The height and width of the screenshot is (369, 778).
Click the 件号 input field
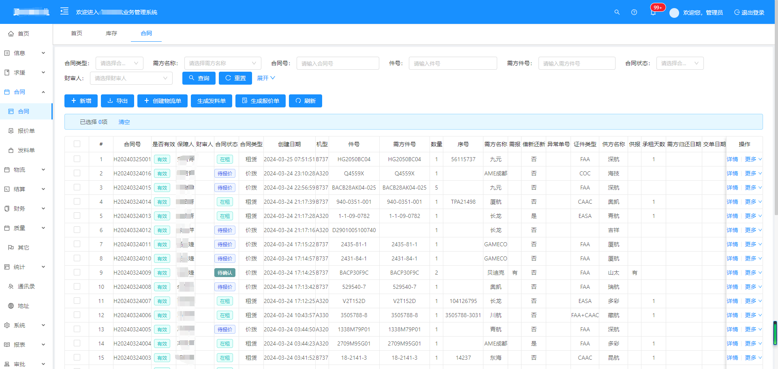coord(453,63)
